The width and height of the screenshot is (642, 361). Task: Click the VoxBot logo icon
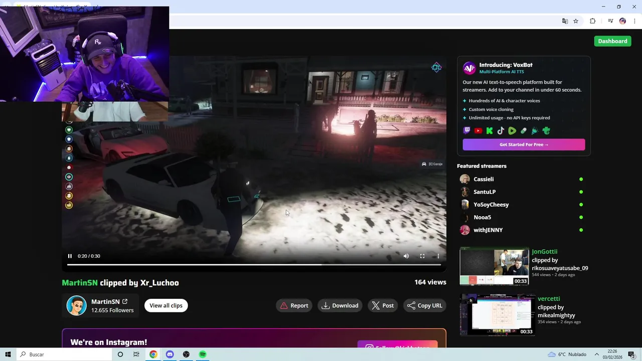[469, 68]
